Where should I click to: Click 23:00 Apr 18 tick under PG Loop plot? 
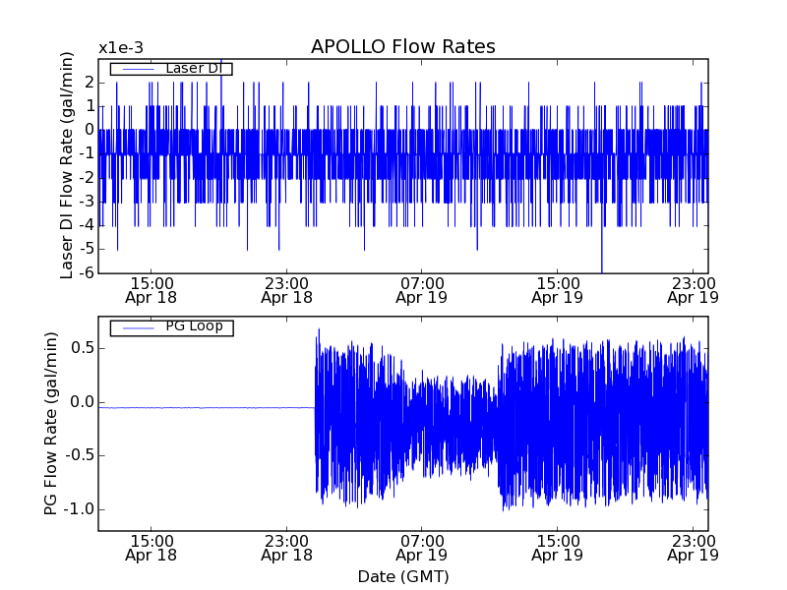(x=286, y=547)
